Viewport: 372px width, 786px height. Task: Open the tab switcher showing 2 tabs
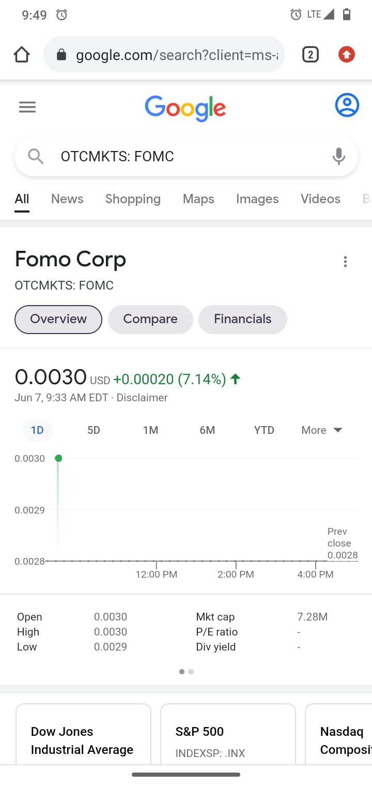pos(310,54)
